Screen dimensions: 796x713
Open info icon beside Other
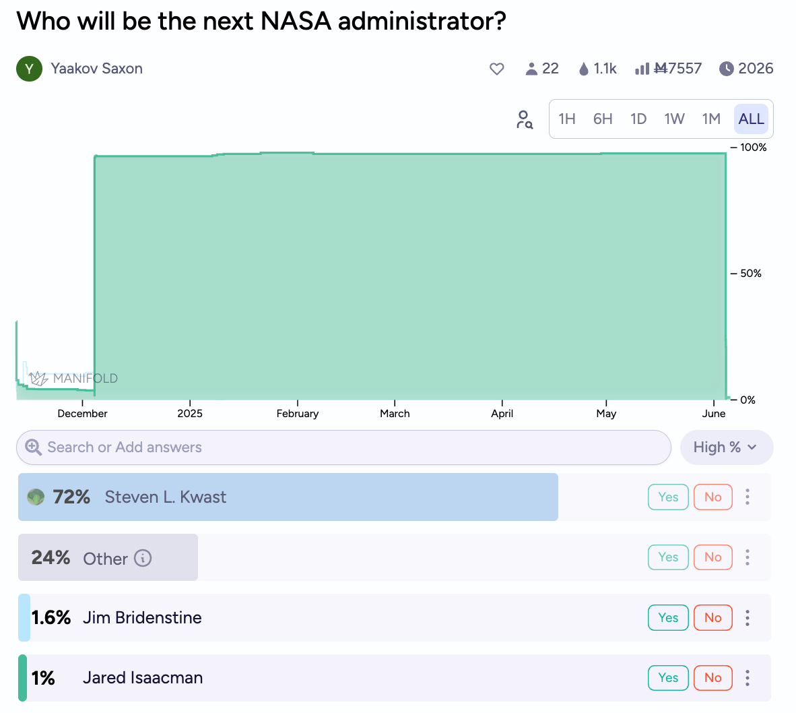point(143,558)
